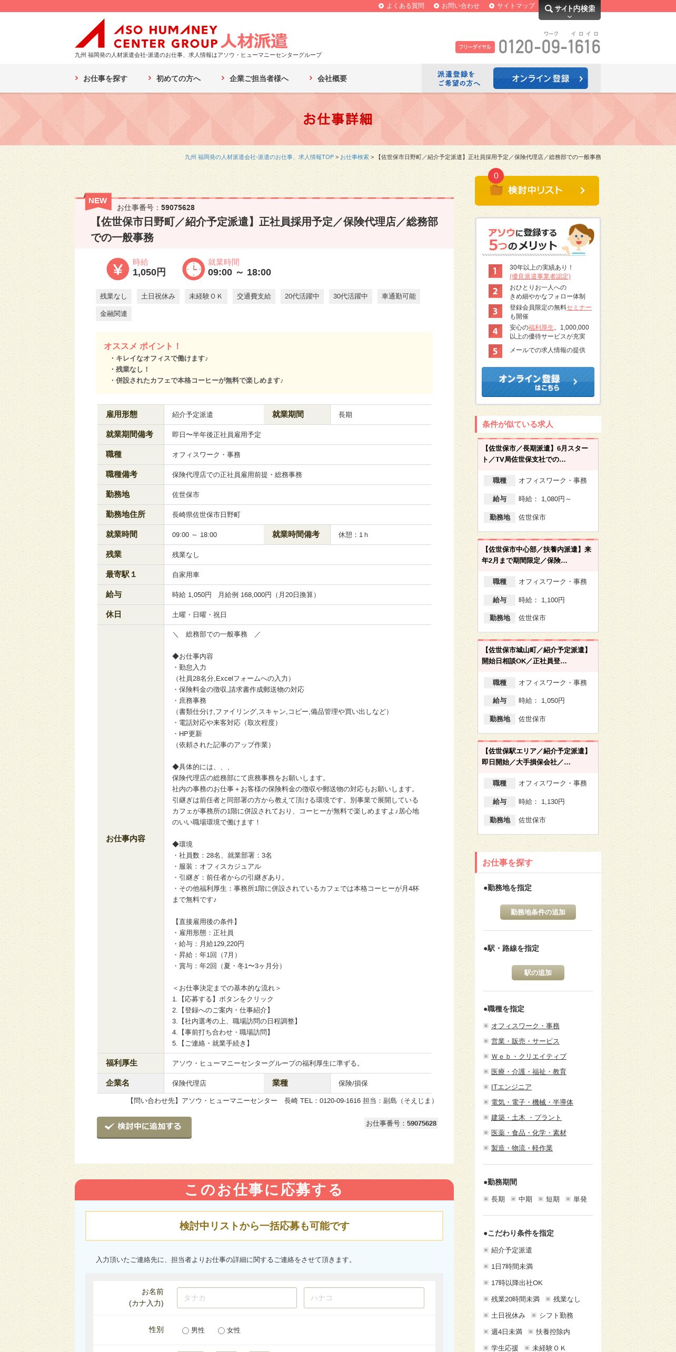Click the 車通勤可能 tag
676x1352 pixels.
[399, 296]
